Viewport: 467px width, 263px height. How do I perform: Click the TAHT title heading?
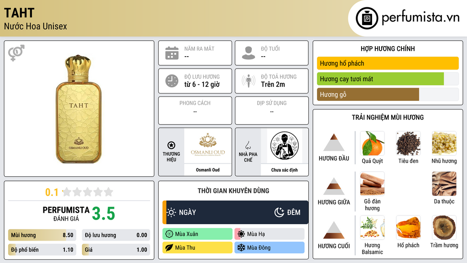[19, 13]
